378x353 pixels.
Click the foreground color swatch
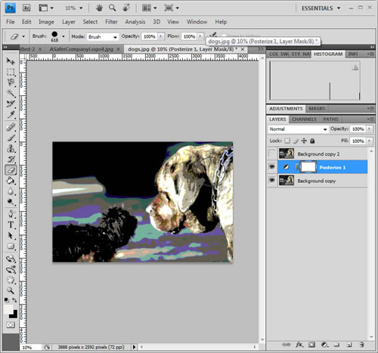[8, 309]
